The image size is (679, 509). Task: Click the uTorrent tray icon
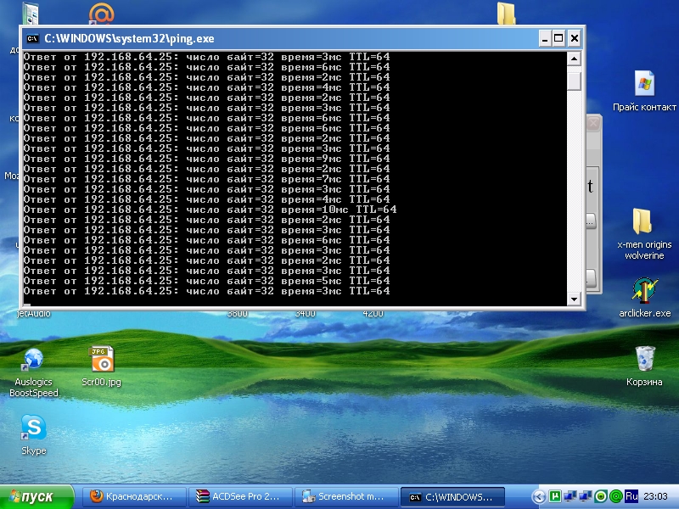pyautogui.click(x=555, y=496)
